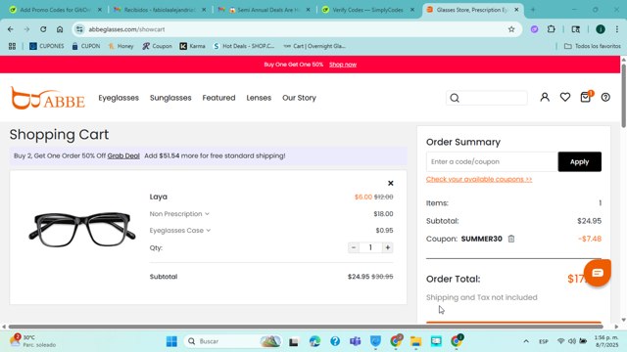
Task: Click the search magnifier icon in header
Action: pyautogui.click(x=455, y=98)
